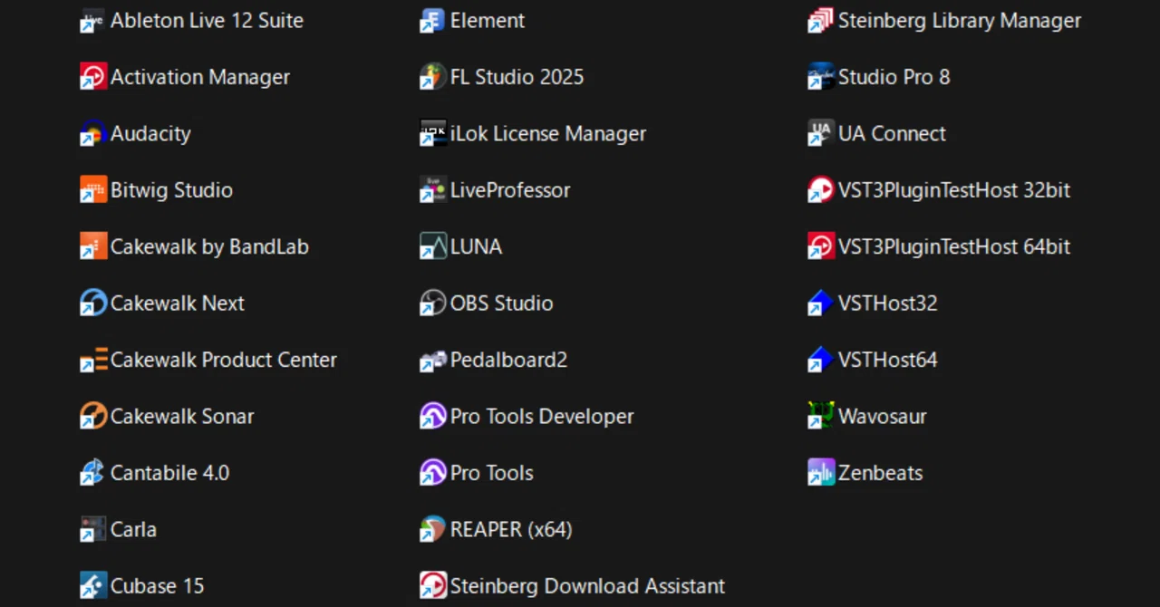This screenshot has width=1160, height=607.
Task: Select the Pro Tools Developer icon
Action: 432,417
